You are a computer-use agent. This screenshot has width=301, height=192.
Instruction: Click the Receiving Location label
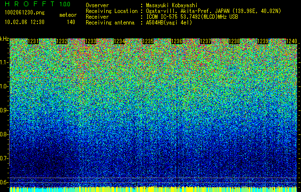click(111, 11)
